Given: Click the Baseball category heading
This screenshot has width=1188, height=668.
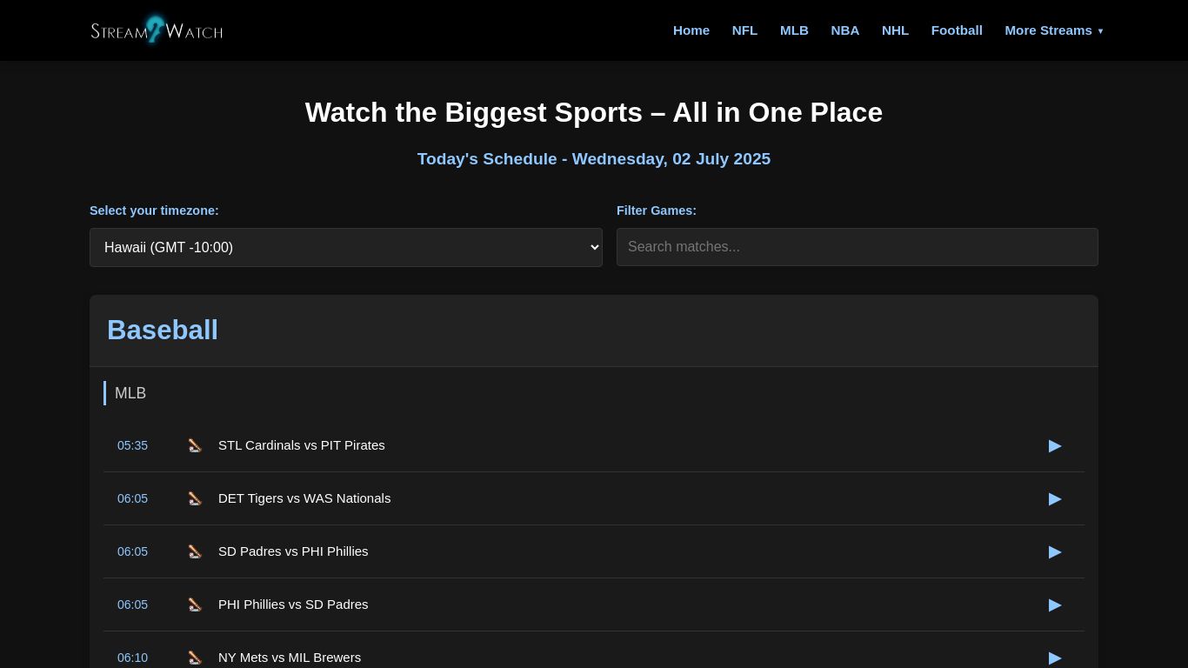Looking at the screenshot, I should pos(163,331).
